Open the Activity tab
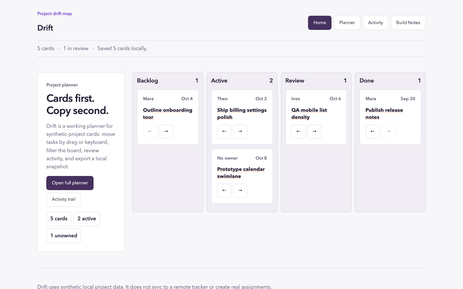463x289 pixels. (376, 23)
